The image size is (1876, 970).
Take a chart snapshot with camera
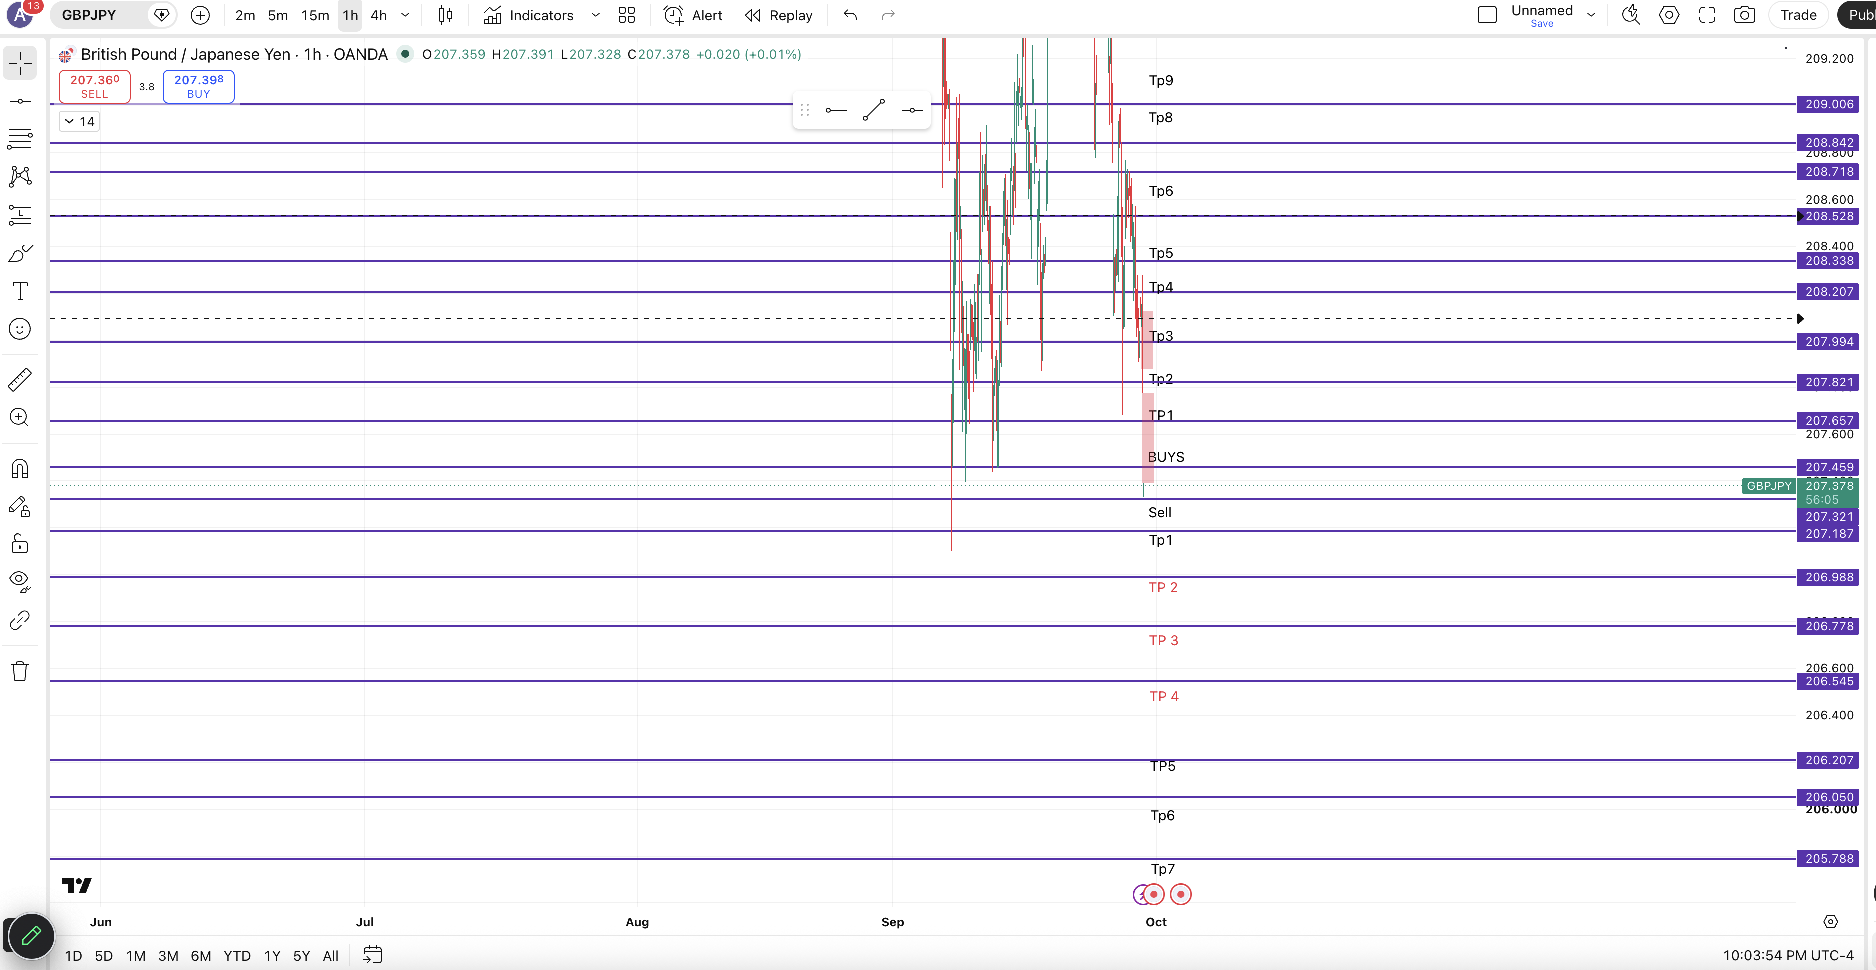tap(1744, 15)
